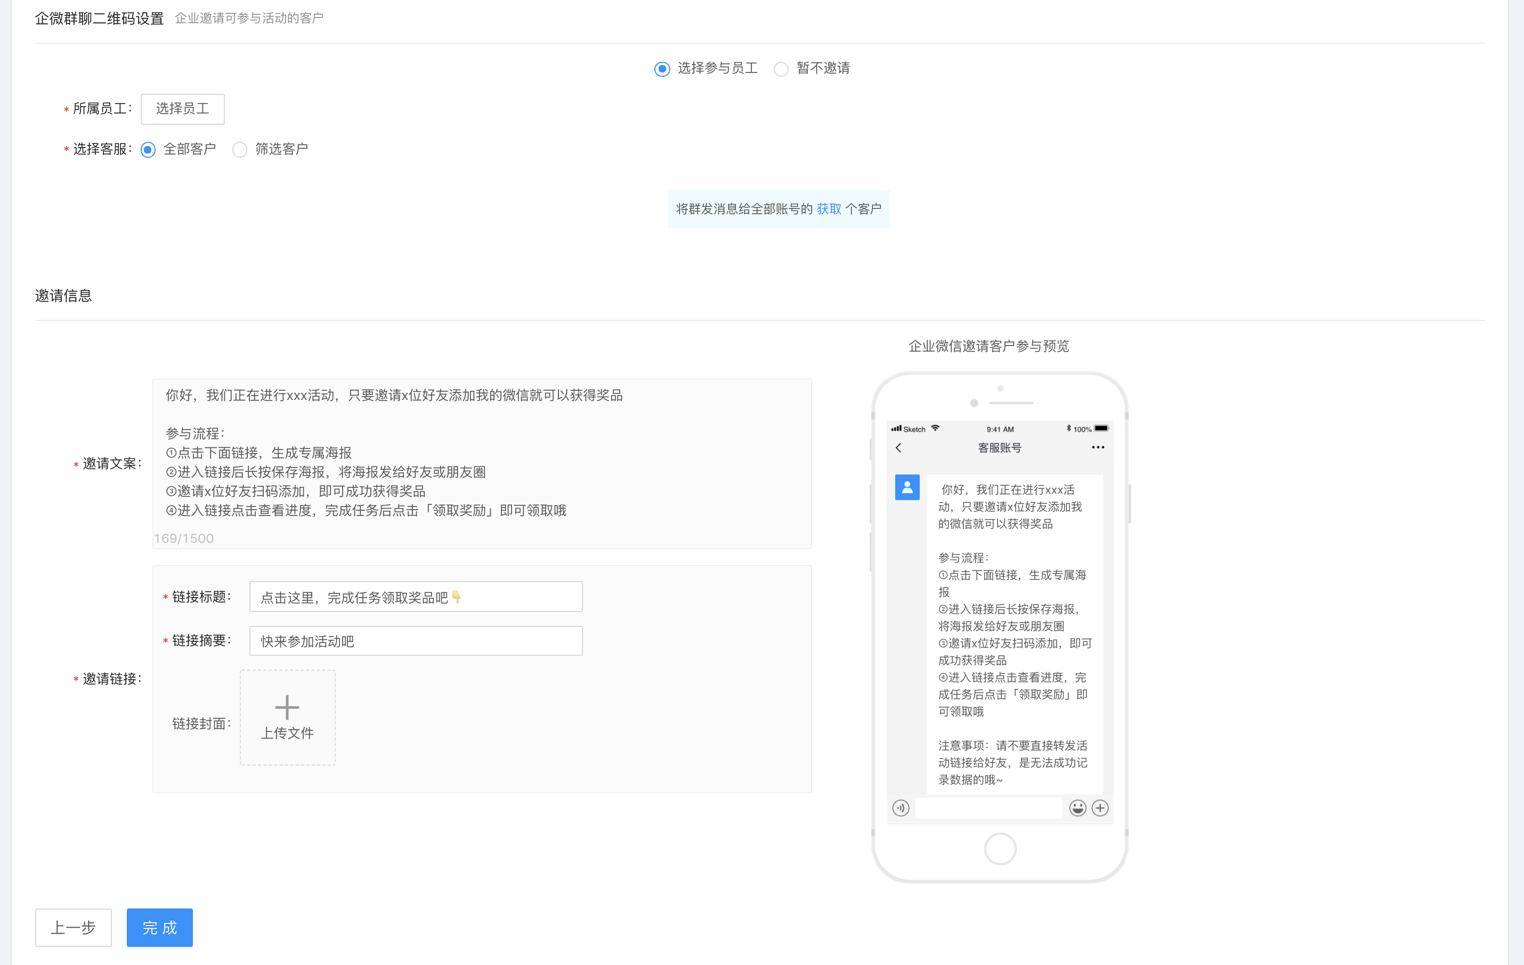Select the 选择参与员工 radio option
1524x965 pixels.
662,68
